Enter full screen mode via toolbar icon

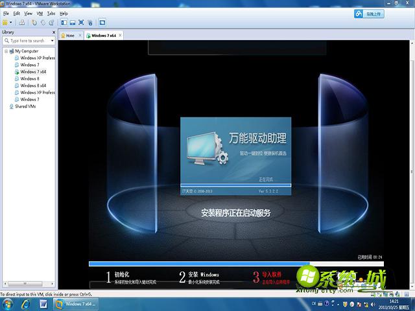[82, 23]
